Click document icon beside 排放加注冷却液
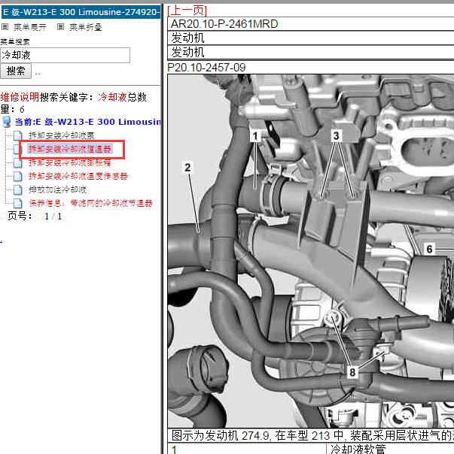The width and height of the screenshot is (454, 454). coord(18,189)
